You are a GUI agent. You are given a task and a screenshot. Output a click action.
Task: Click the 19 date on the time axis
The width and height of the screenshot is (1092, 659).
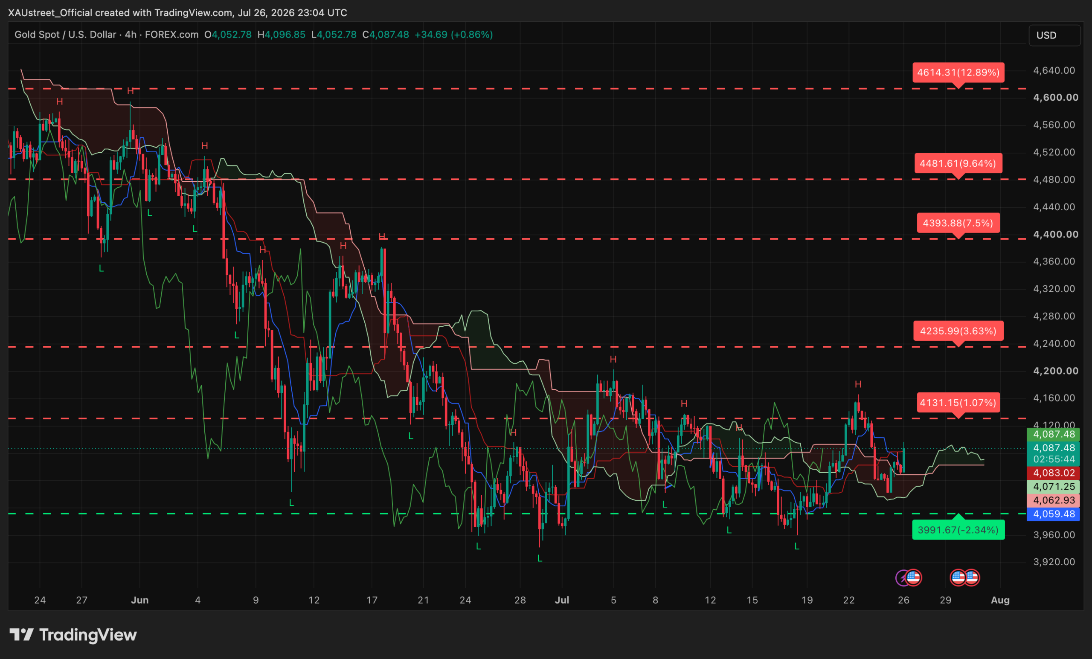pos(807,600)
